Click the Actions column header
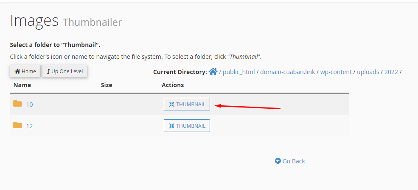Screen dimensions: 418x190 coord(173,85)
